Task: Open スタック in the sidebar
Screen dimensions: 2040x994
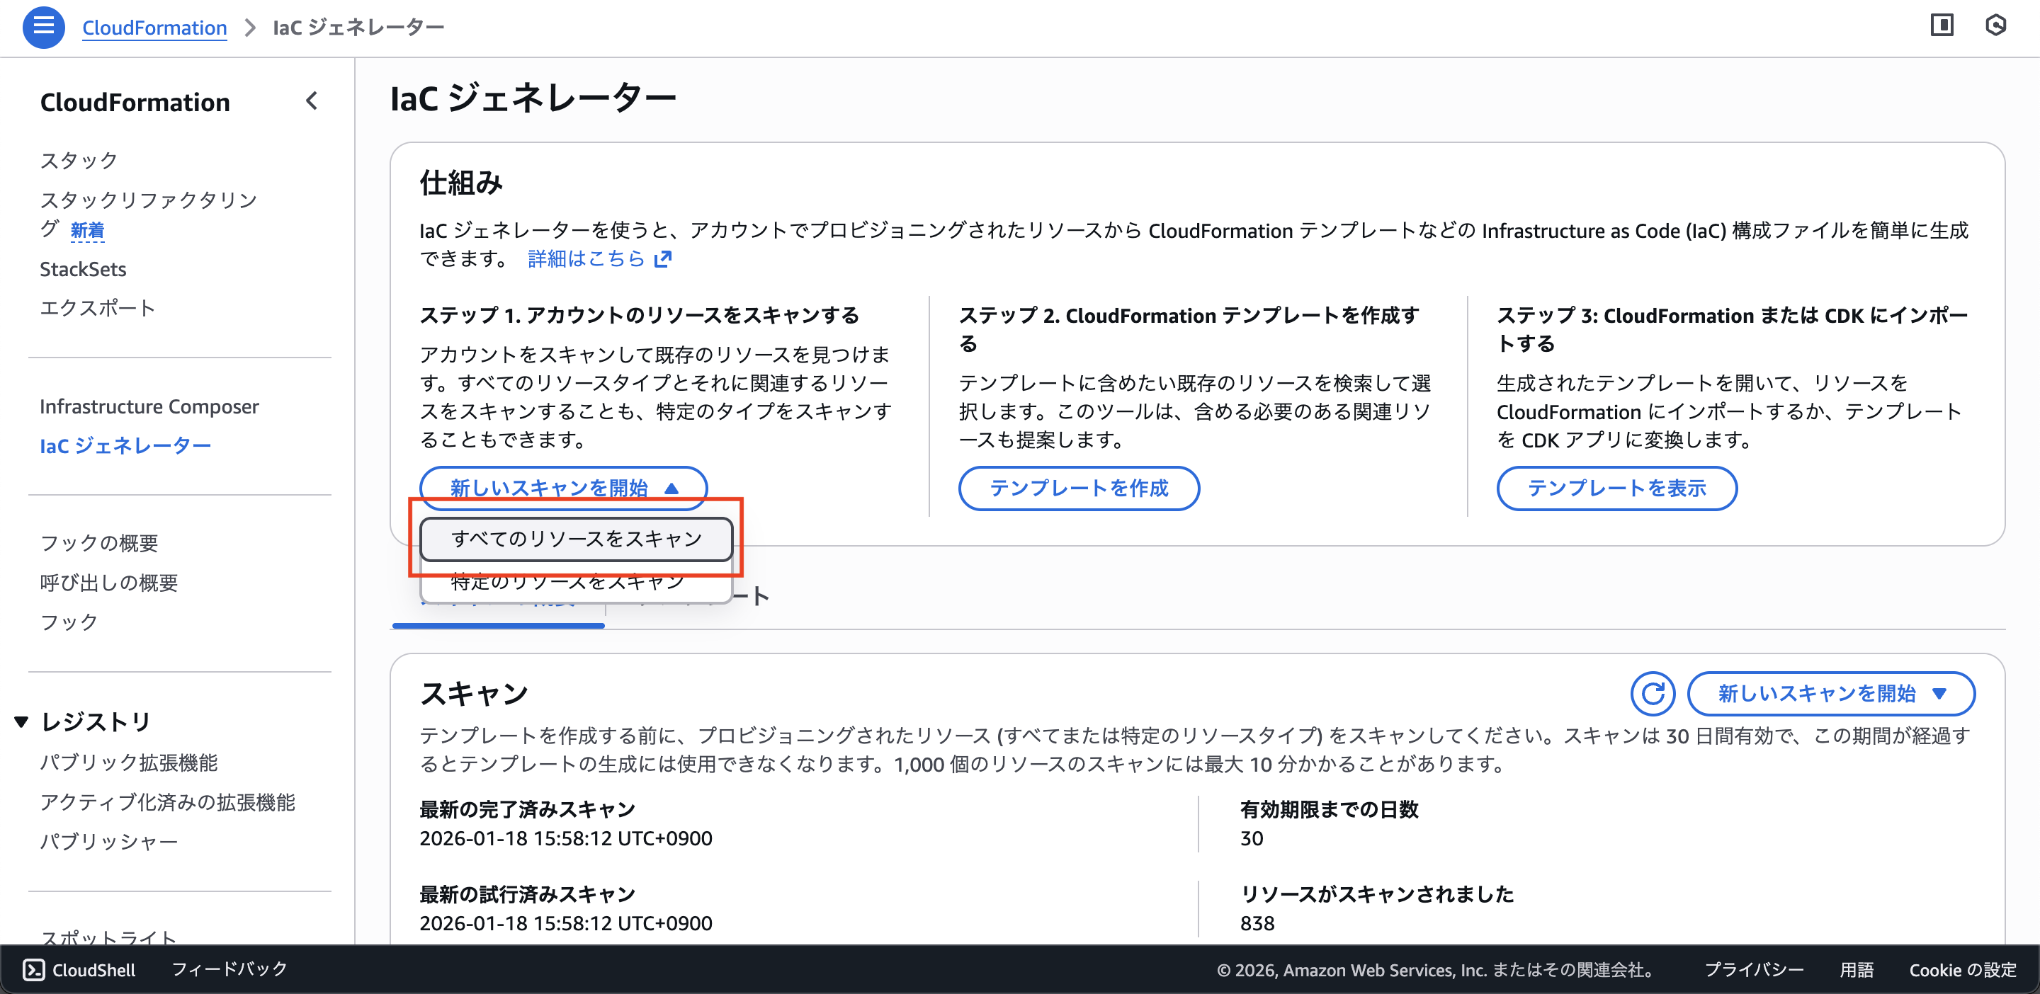Action: [79, 160]
